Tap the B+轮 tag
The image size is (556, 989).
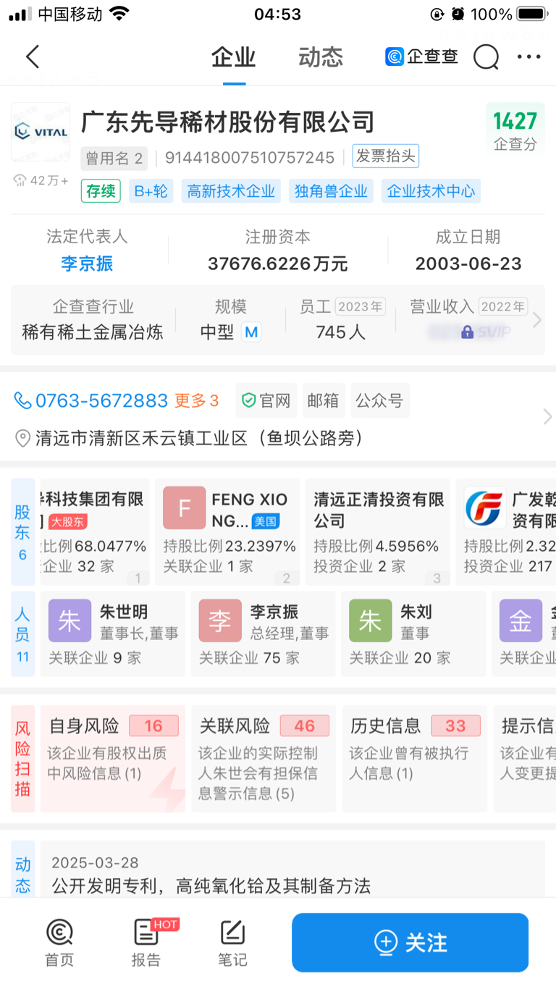(x=151, y=191)
